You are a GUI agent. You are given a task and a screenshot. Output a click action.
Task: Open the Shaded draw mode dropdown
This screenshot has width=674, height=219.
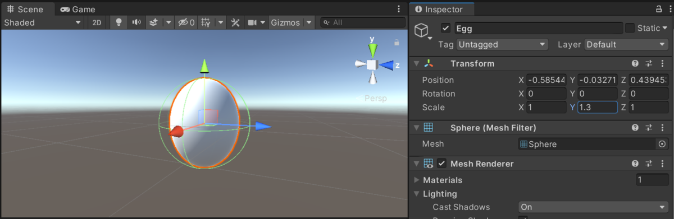point(43,22)
